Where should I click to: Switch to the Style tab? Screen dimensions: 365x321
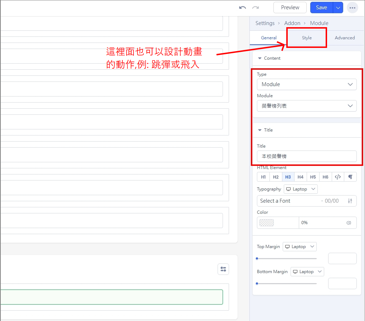(307, 38)
